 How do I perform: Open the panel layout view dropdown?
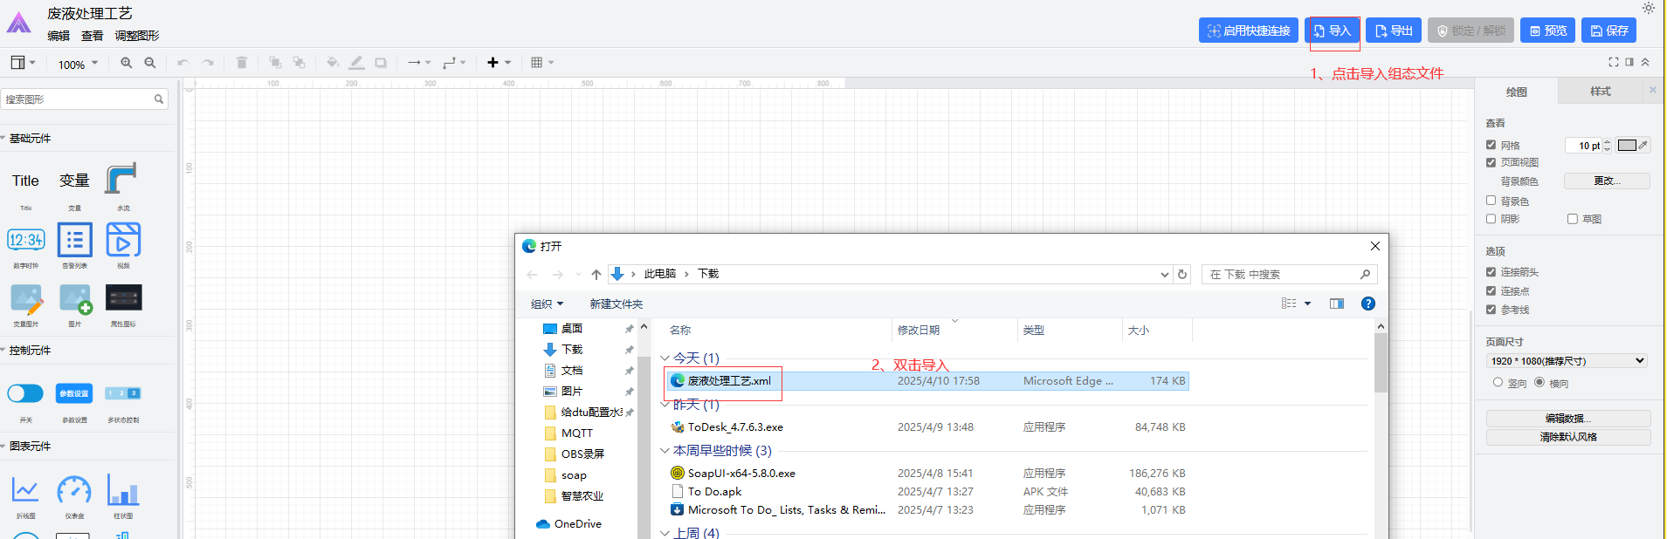(23, 63)
